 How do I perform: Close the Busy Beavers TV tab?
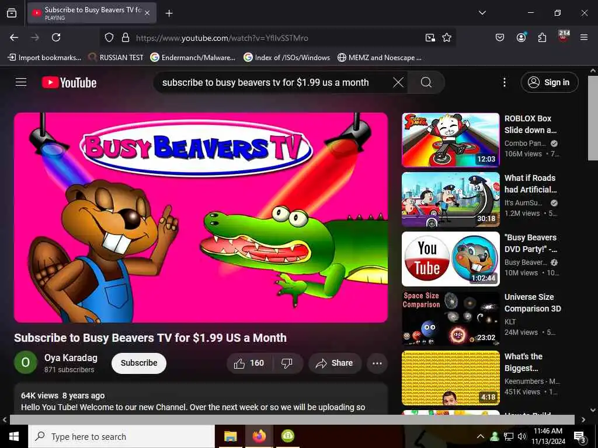pyautogui.click(x=147, y=13)
